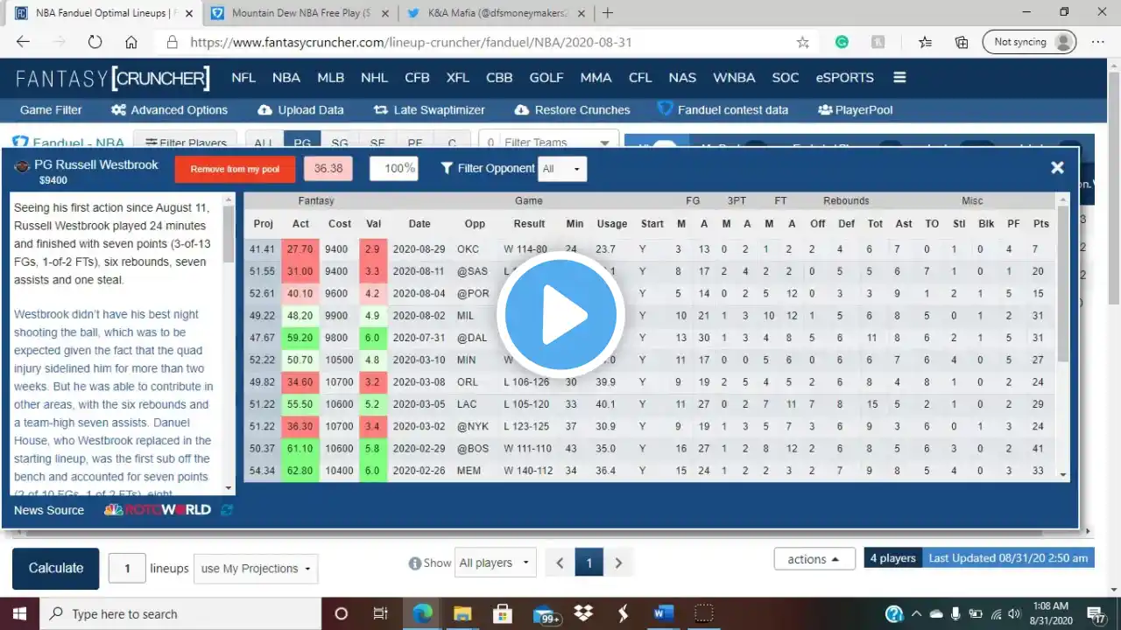Screen dimensions: 1121x630
Task: Open Microsoft Word from the taskbar
Action: pyautogui.click(x=663, y=613)
